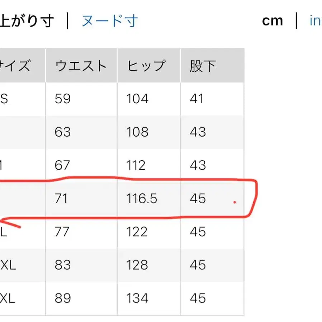Screen dimensions: 322x322
Task: Click the 77 waist value below circled row
Action: pyautogui.click(x=61, y=232)
